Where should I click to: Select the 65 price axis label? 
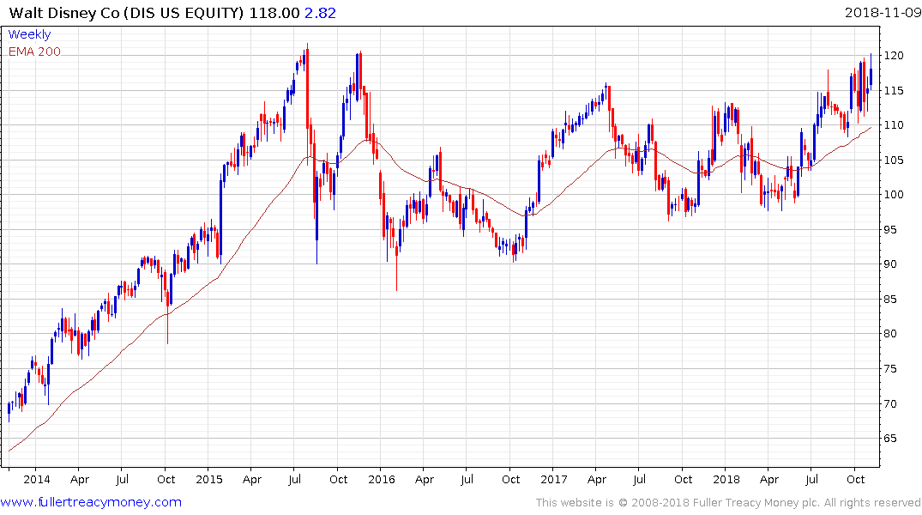[890, 438]
